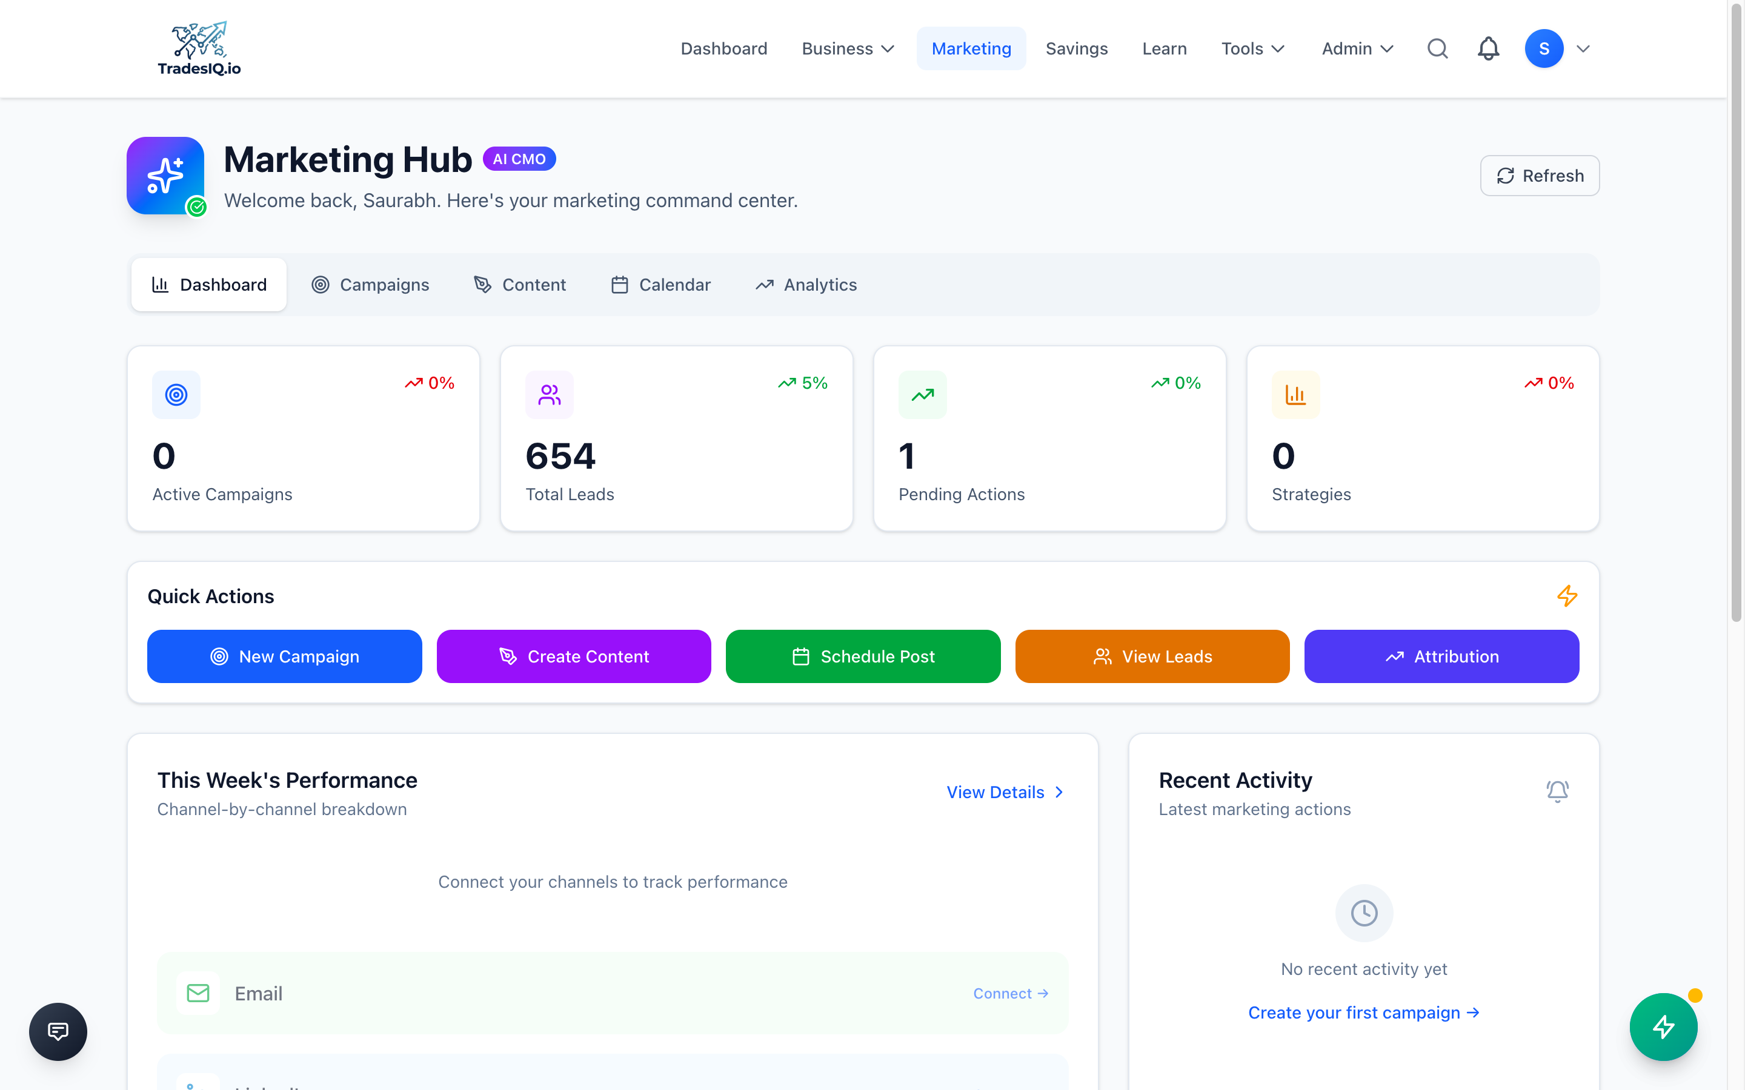1745x1090 pixels.
Task: Click the No recent activity yet text
Action: pyautogui.click(x=1363, y=969)
